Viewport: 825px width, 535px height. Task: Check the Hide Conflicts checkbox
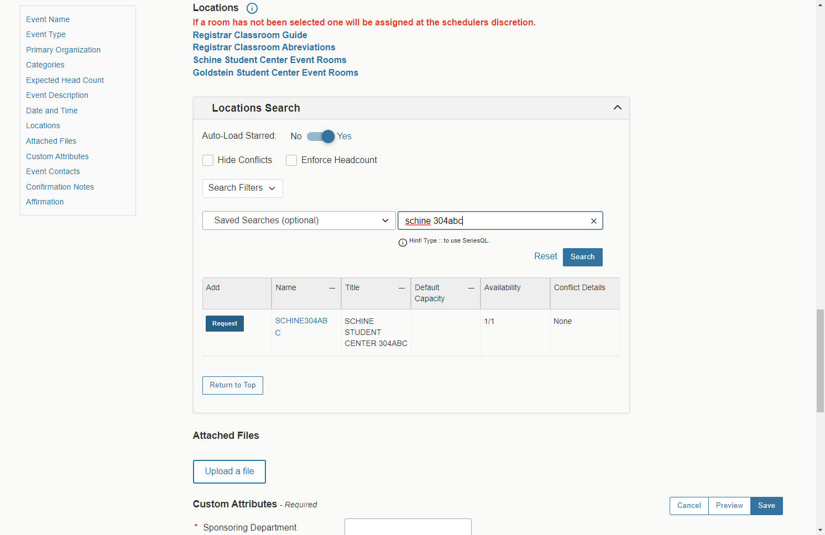[x=208, y=160]
